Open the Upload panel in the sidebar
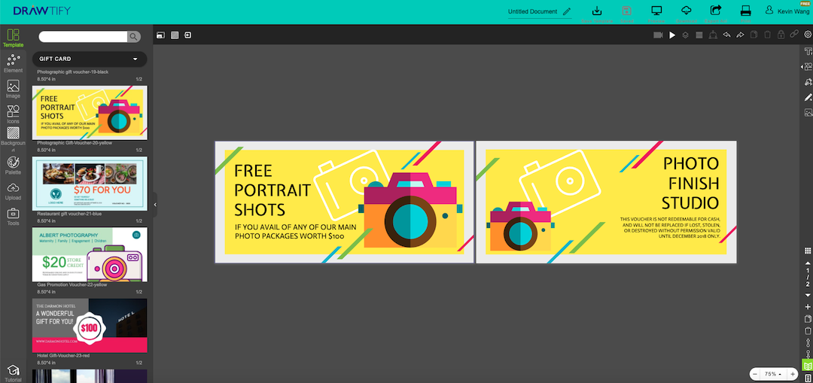 pos(13,190)
